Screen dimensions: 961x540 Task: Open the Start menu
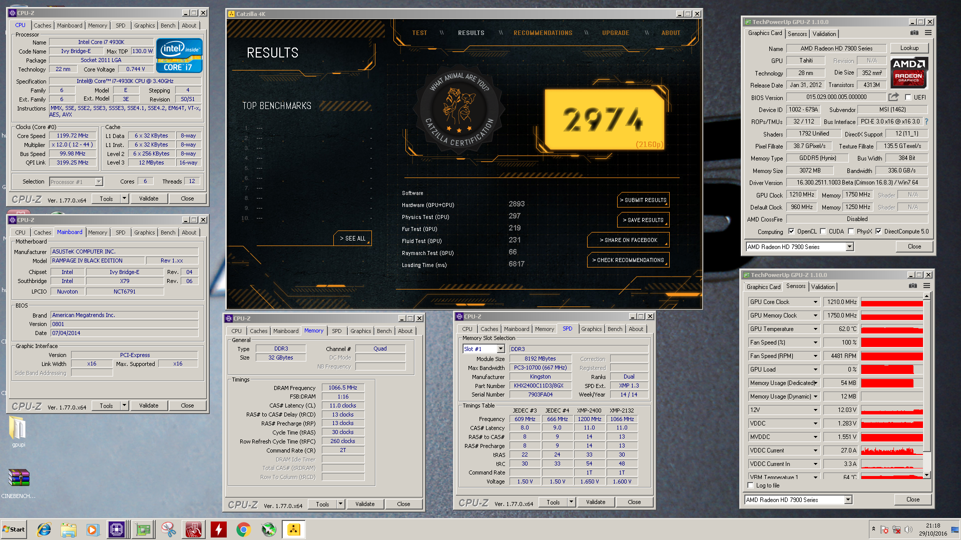tap(14, 529)
